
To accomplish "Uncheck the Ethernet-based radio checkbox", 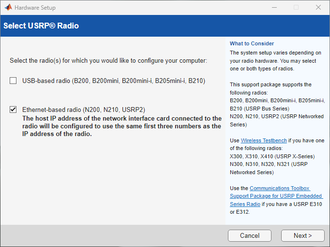I will click(14, 110).
